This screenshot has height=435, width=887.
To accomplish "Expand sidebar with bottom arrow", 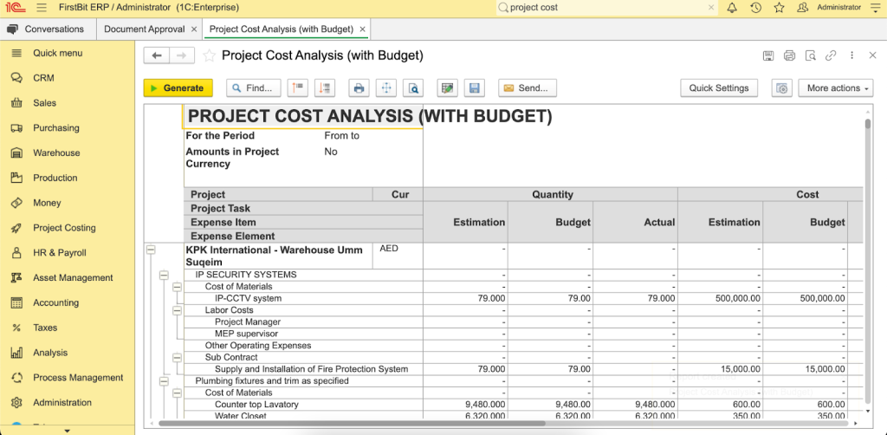I will [x=68, y=431].
